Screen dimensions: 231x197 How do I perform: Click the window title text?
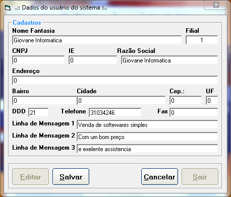point(61,8)
